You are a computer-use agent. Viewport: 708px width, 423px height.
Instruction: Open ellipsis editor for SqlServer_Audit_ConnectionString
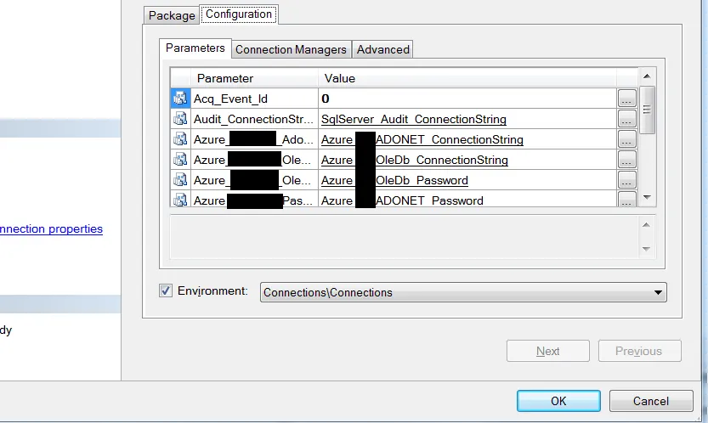coord(626,119)
